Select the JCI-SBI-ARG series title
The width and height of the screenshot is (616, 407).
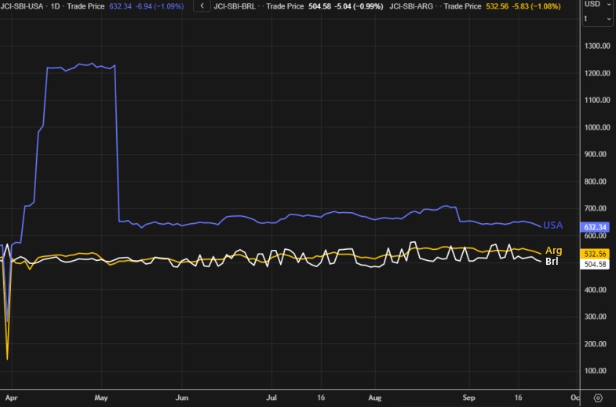[x=413, y=5]
